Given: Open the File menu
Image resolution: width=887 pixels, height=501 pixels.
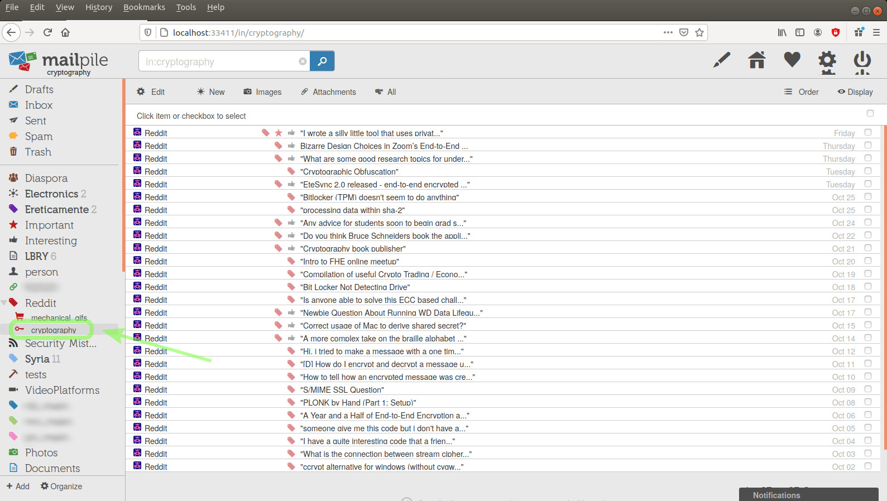Looking at the screenshot, I should (12, 7).
